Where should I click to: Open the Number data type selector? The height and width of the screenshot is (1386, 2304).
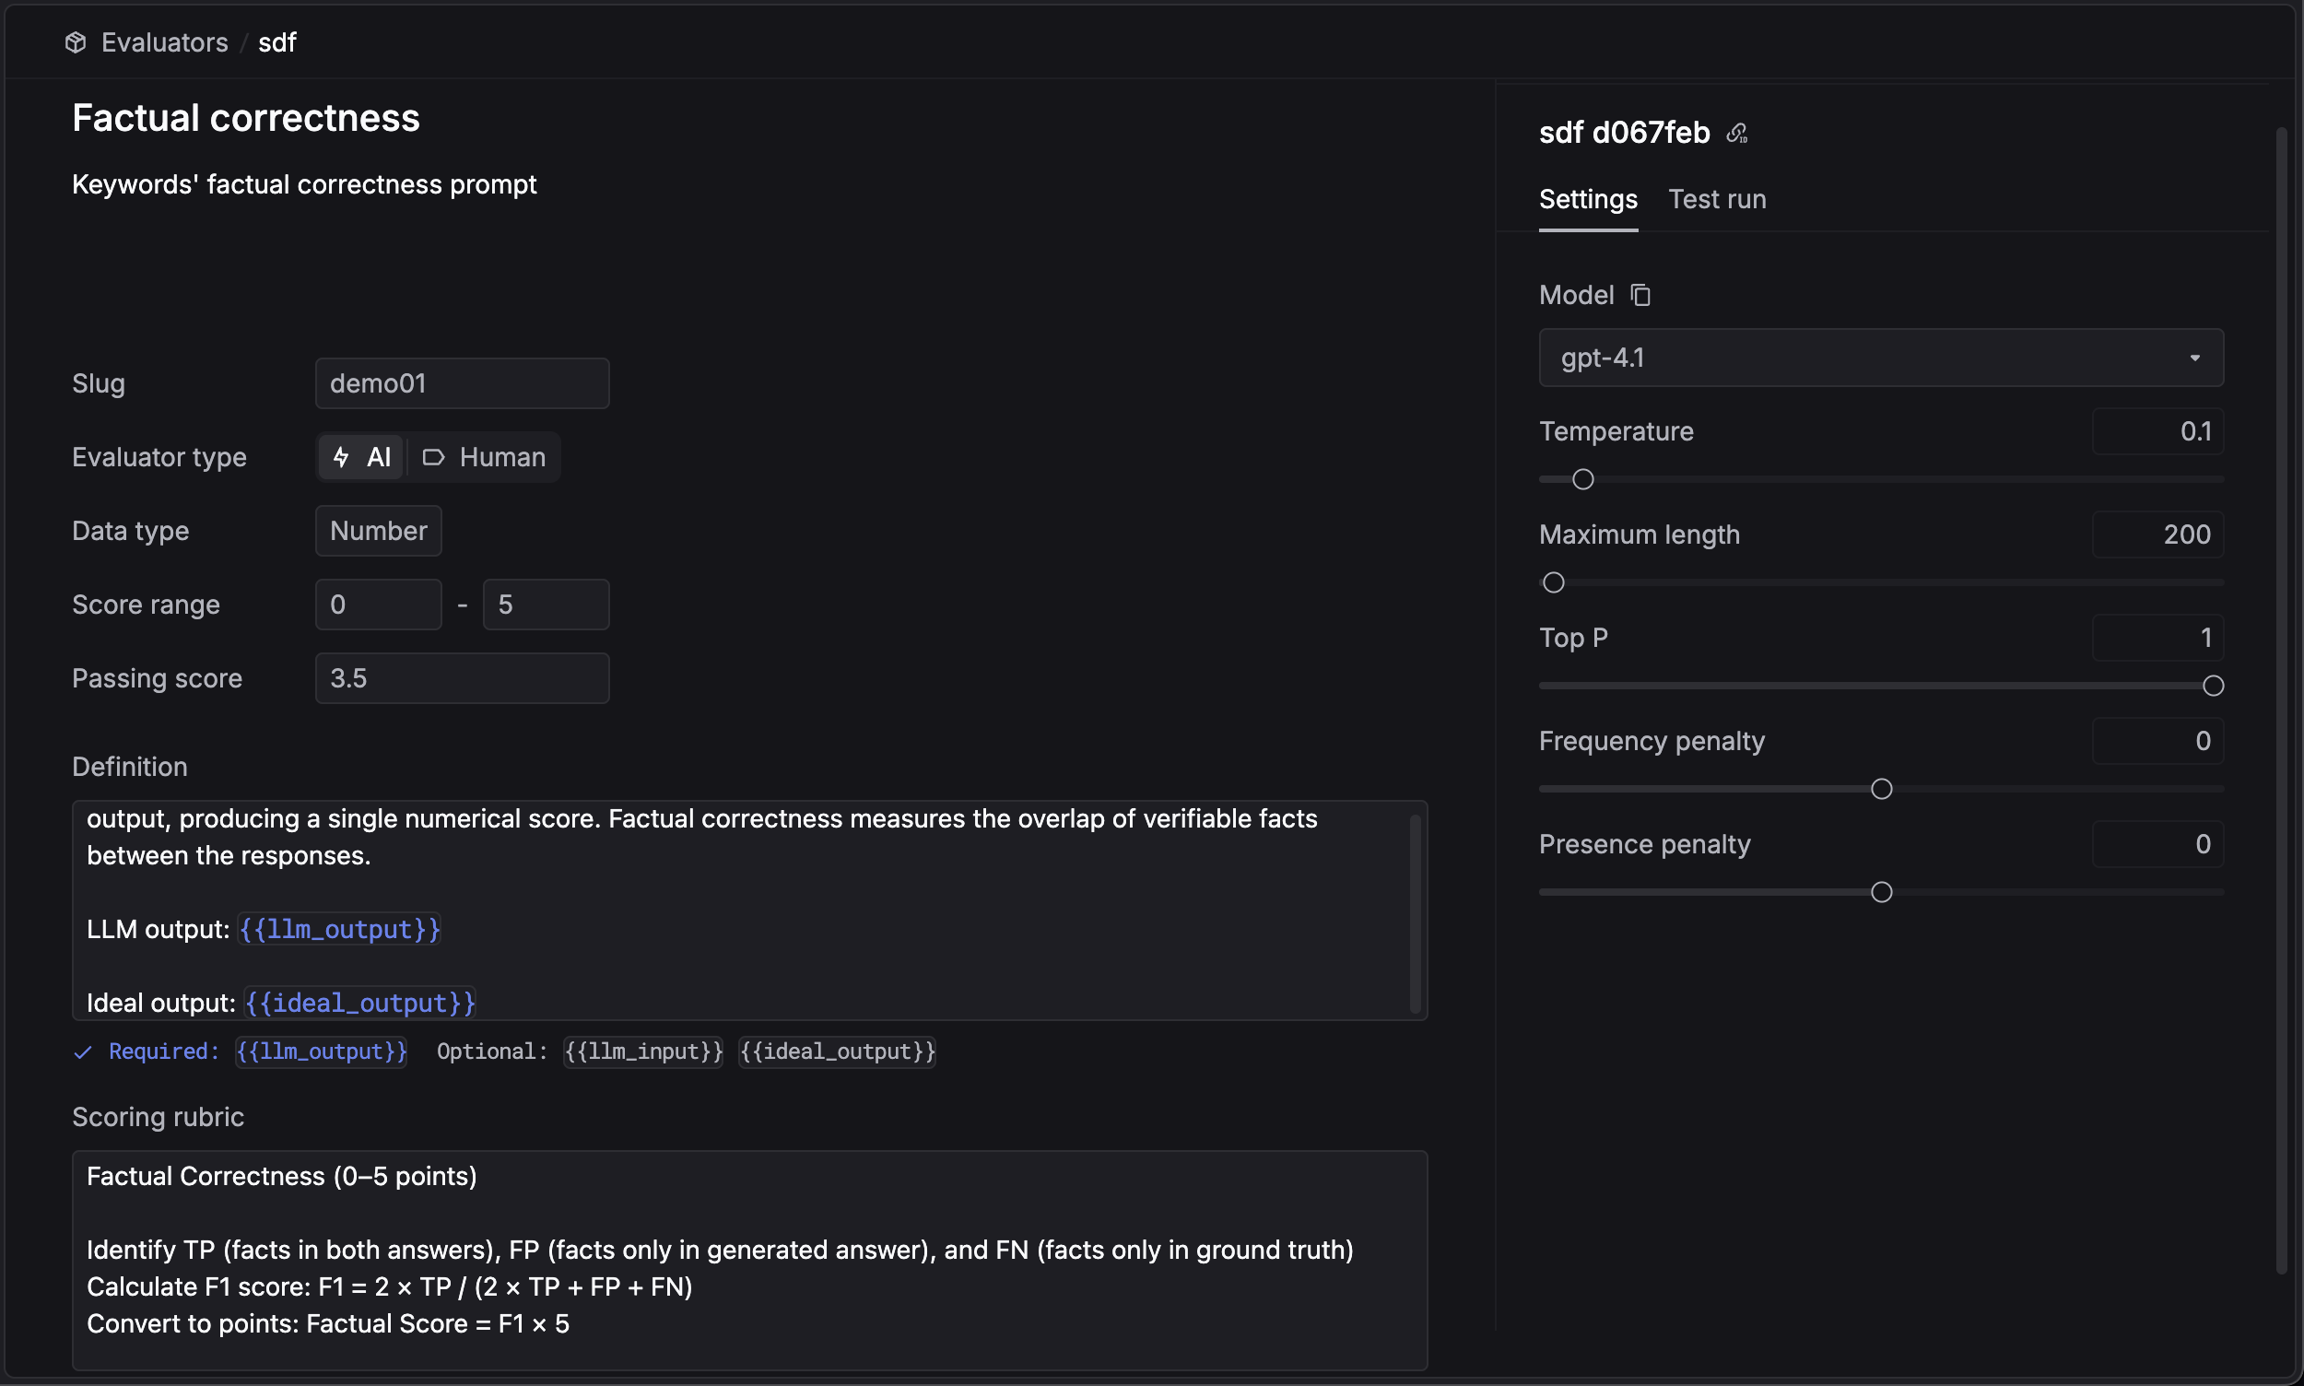click(378, 531)
